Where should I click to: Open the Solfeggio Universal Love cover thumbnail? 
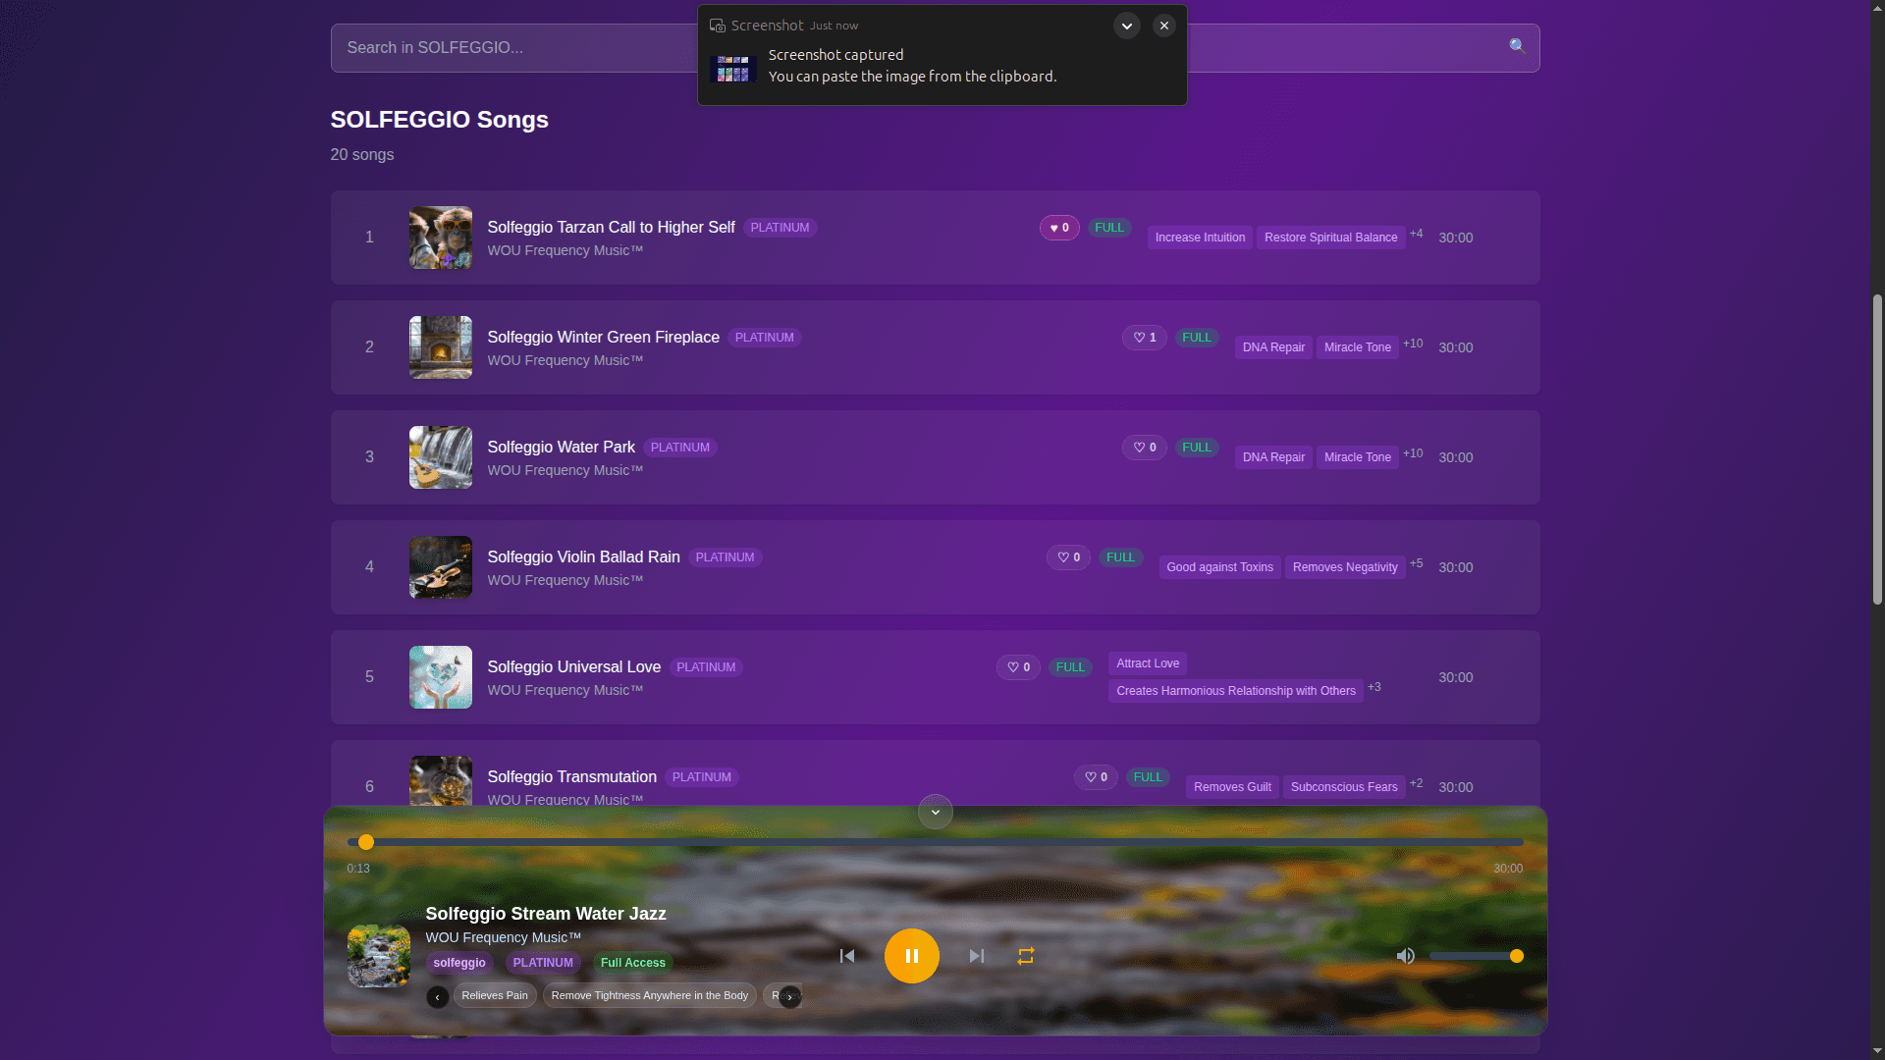[x=440, y=677]
